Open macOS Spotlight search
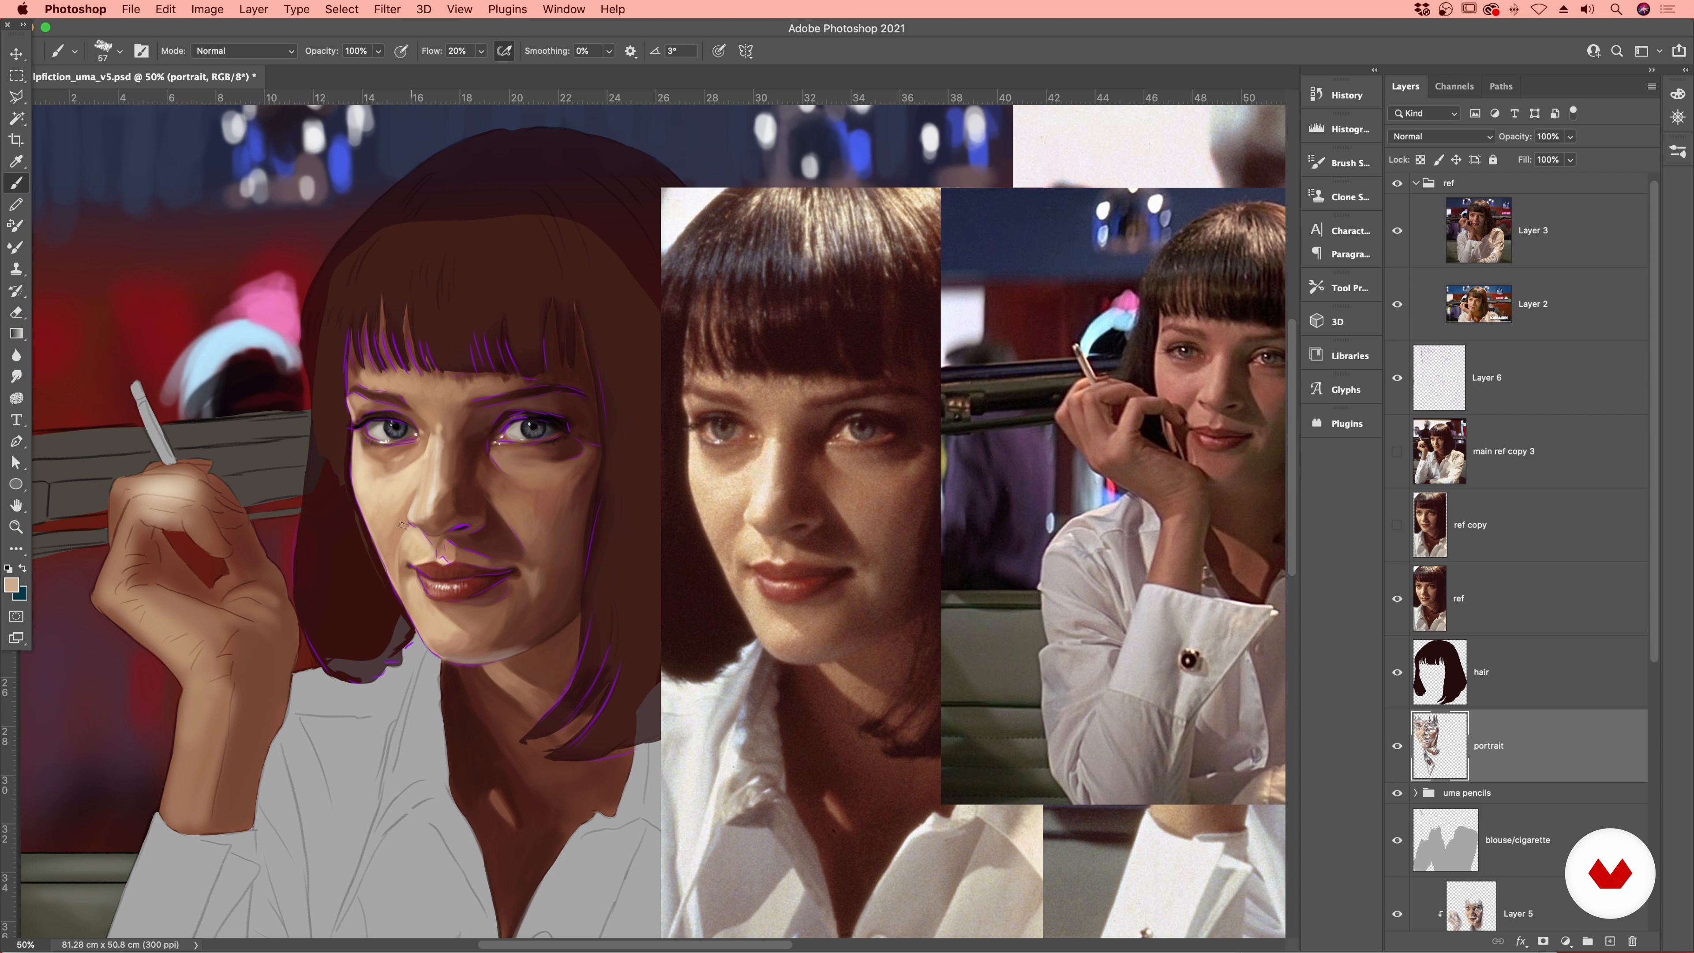The height and width of the screenshot is (953, 1694). coord(1616,9)
